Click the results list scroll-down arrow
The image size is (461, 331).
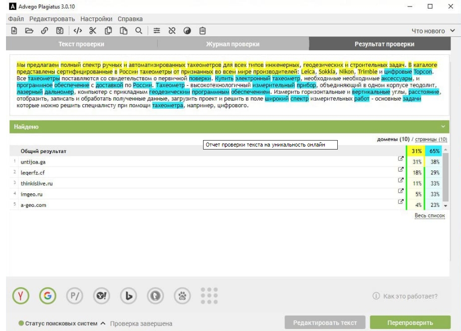[446, 205]
